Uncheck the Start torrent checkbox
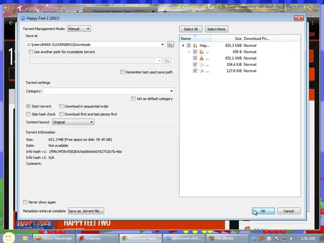Image resolution: width=324 pixels, height=243 pixels. 28,106
